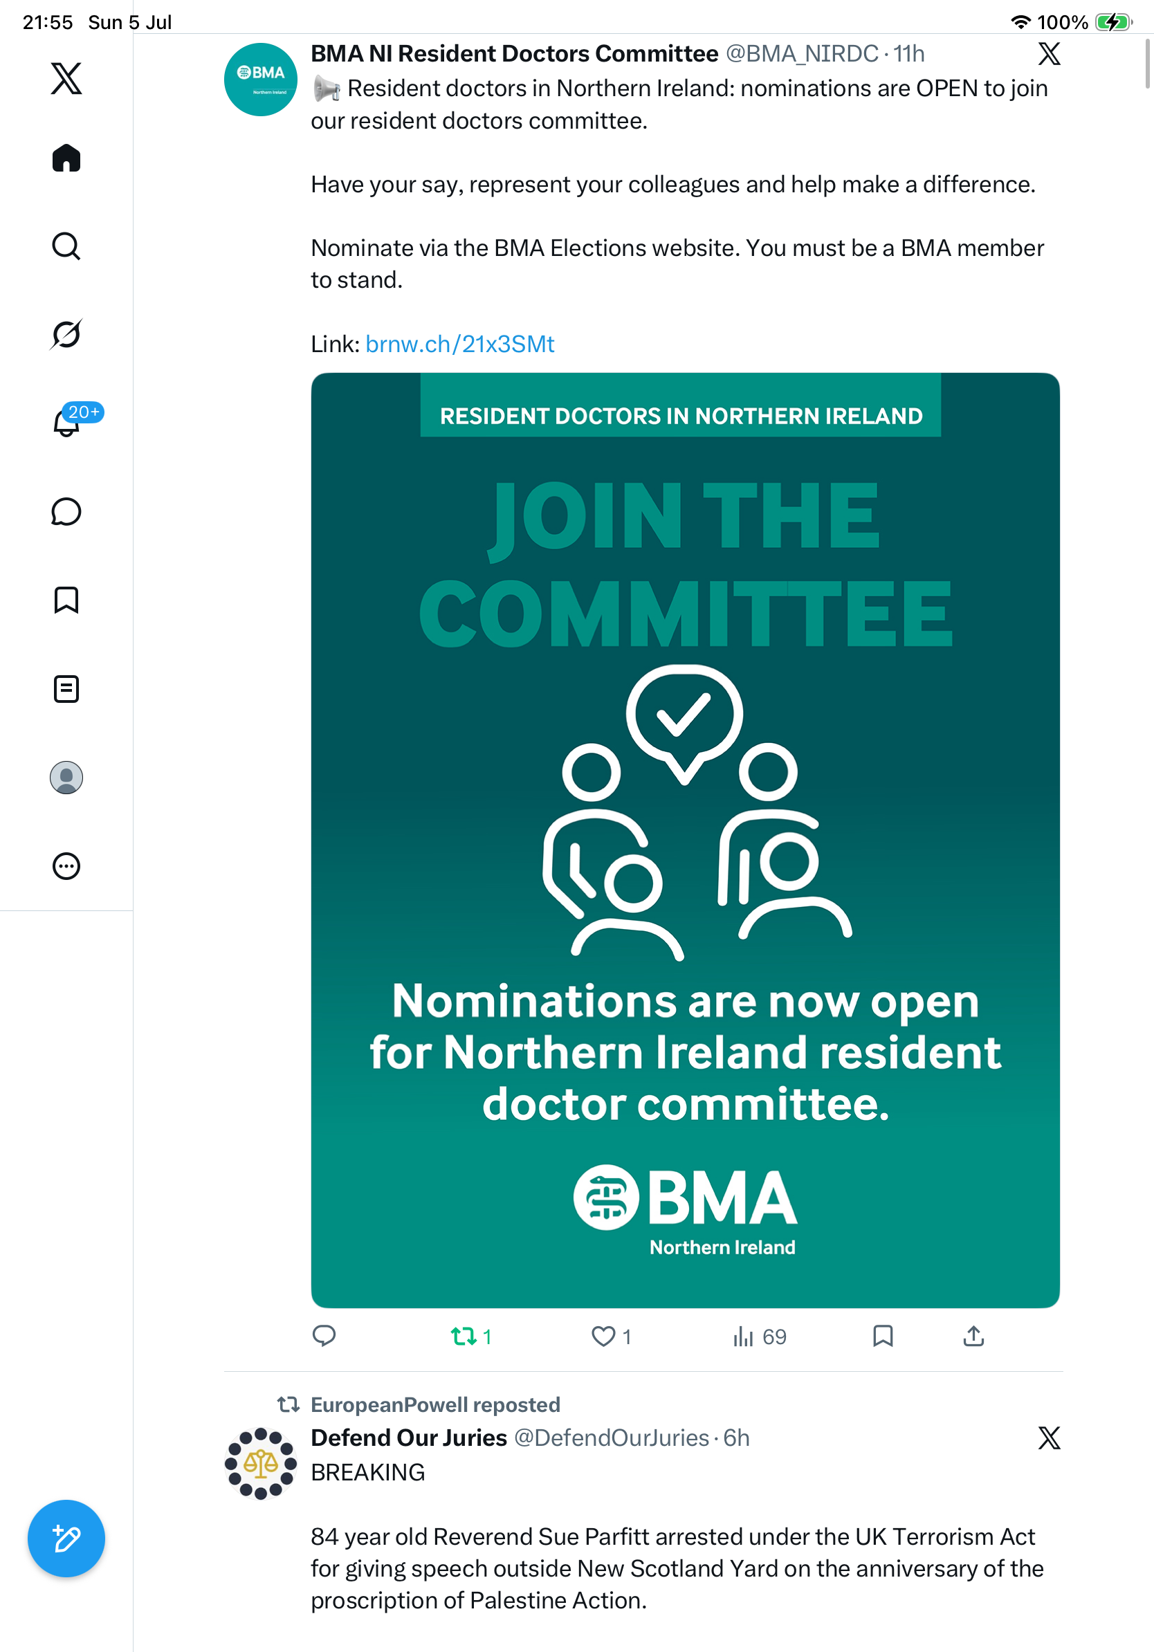The width and height of the screenshot is (1154, 1652).
Task: Share the BMA NI committee tweet
Action: (x=973, y=1335)
